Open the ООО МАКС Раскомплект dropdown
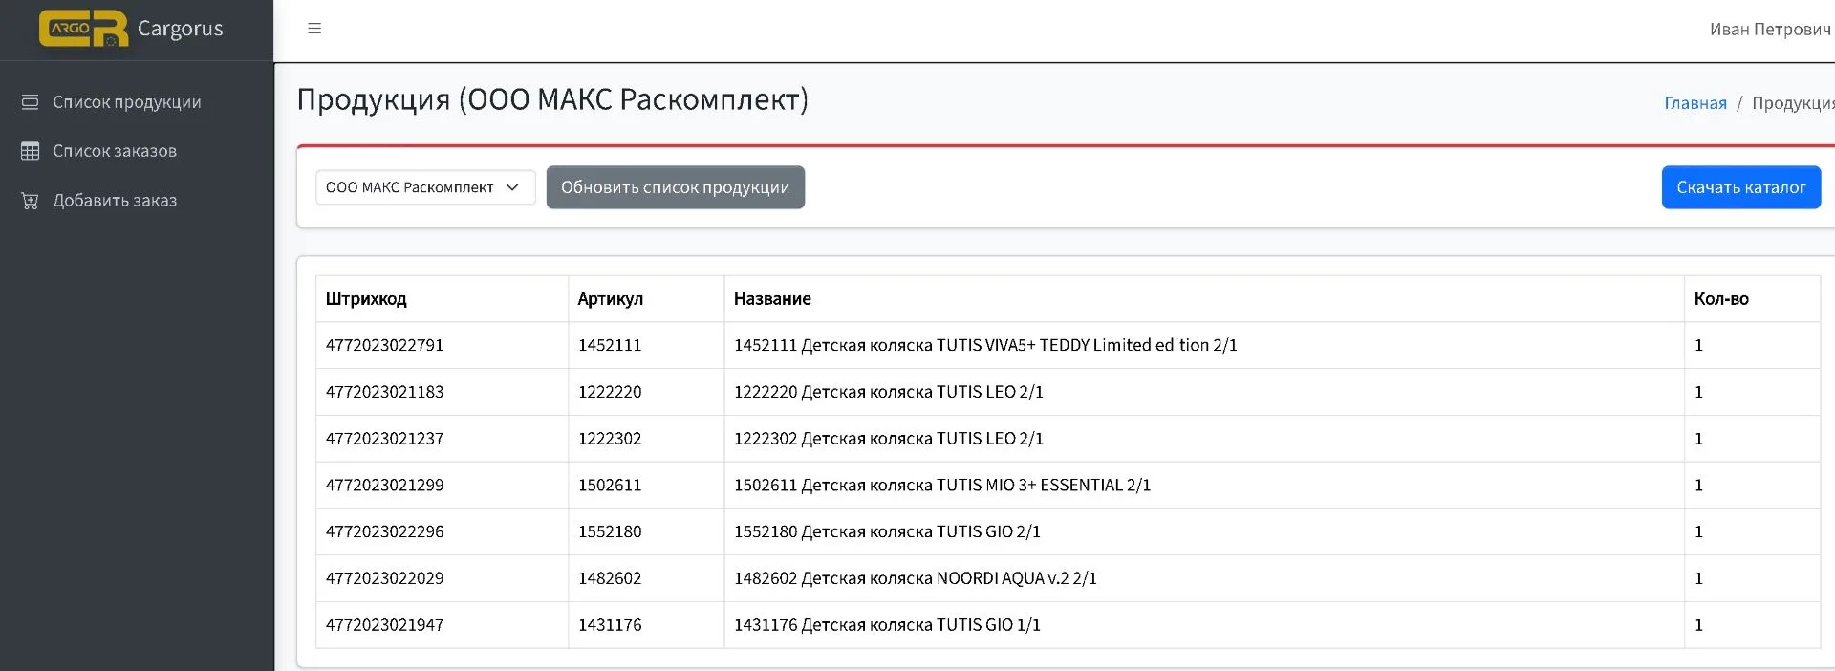 [425, 187]
